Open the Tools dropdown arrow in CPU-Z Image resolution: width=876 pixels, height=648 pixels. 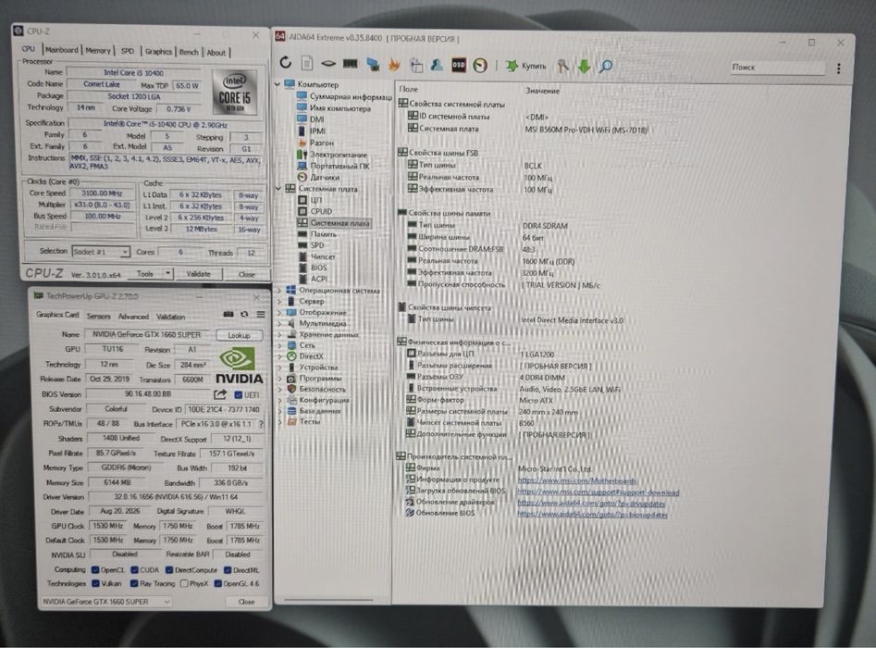point(167,273)
